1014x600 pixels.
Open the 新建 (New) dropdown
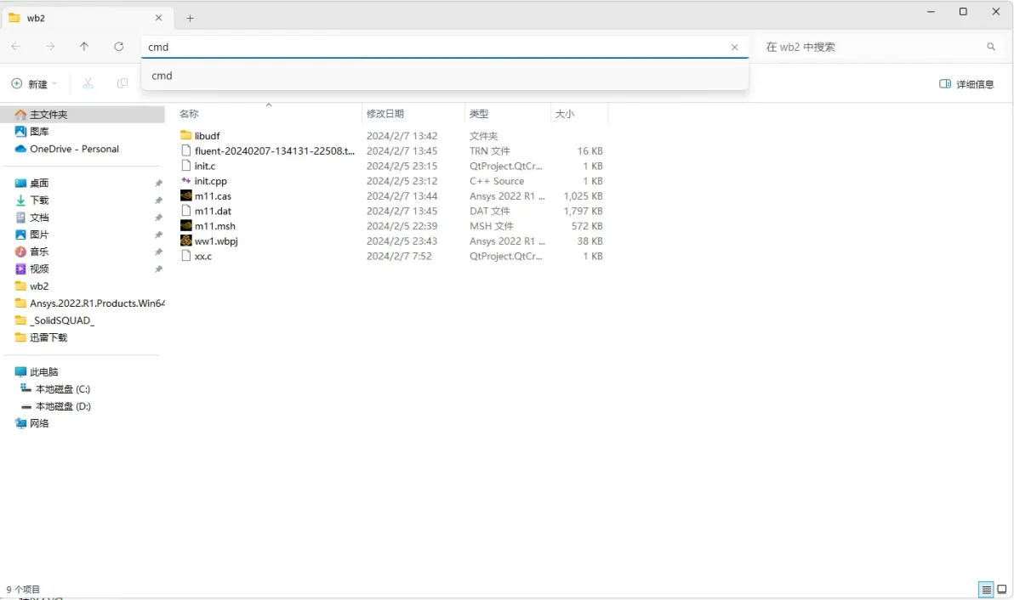pyautogui.click(x=34, y=84)
